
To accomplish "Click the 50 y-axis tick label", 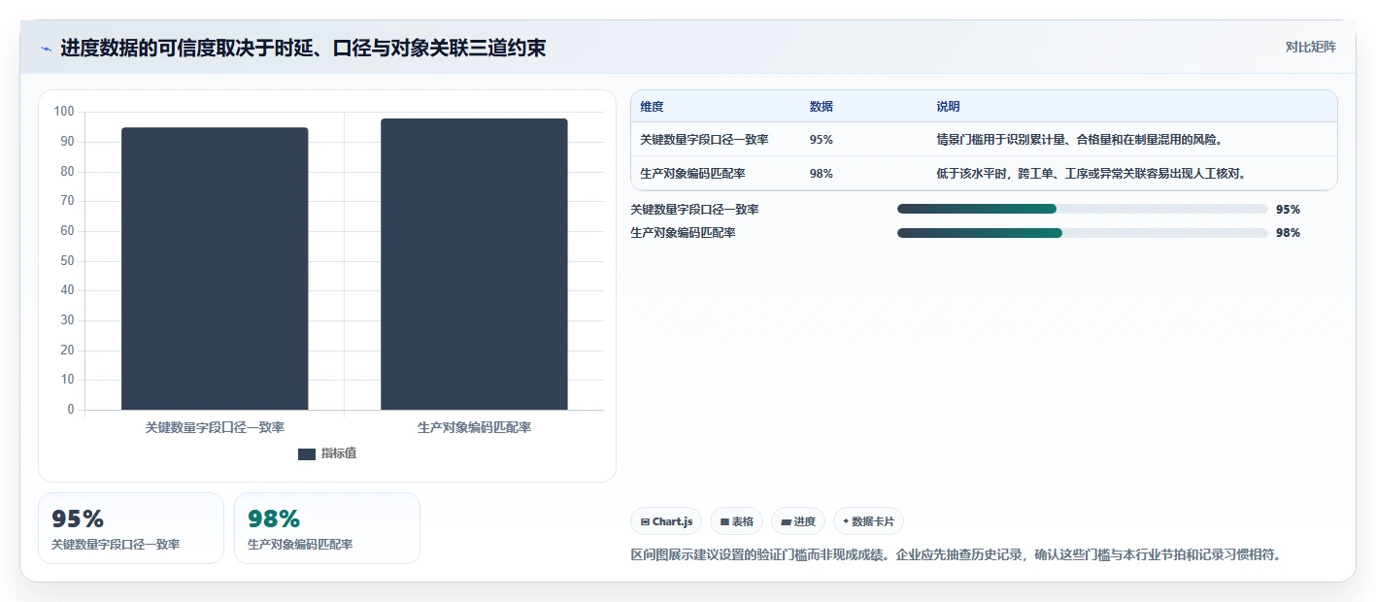I will (x=67, y=260).
